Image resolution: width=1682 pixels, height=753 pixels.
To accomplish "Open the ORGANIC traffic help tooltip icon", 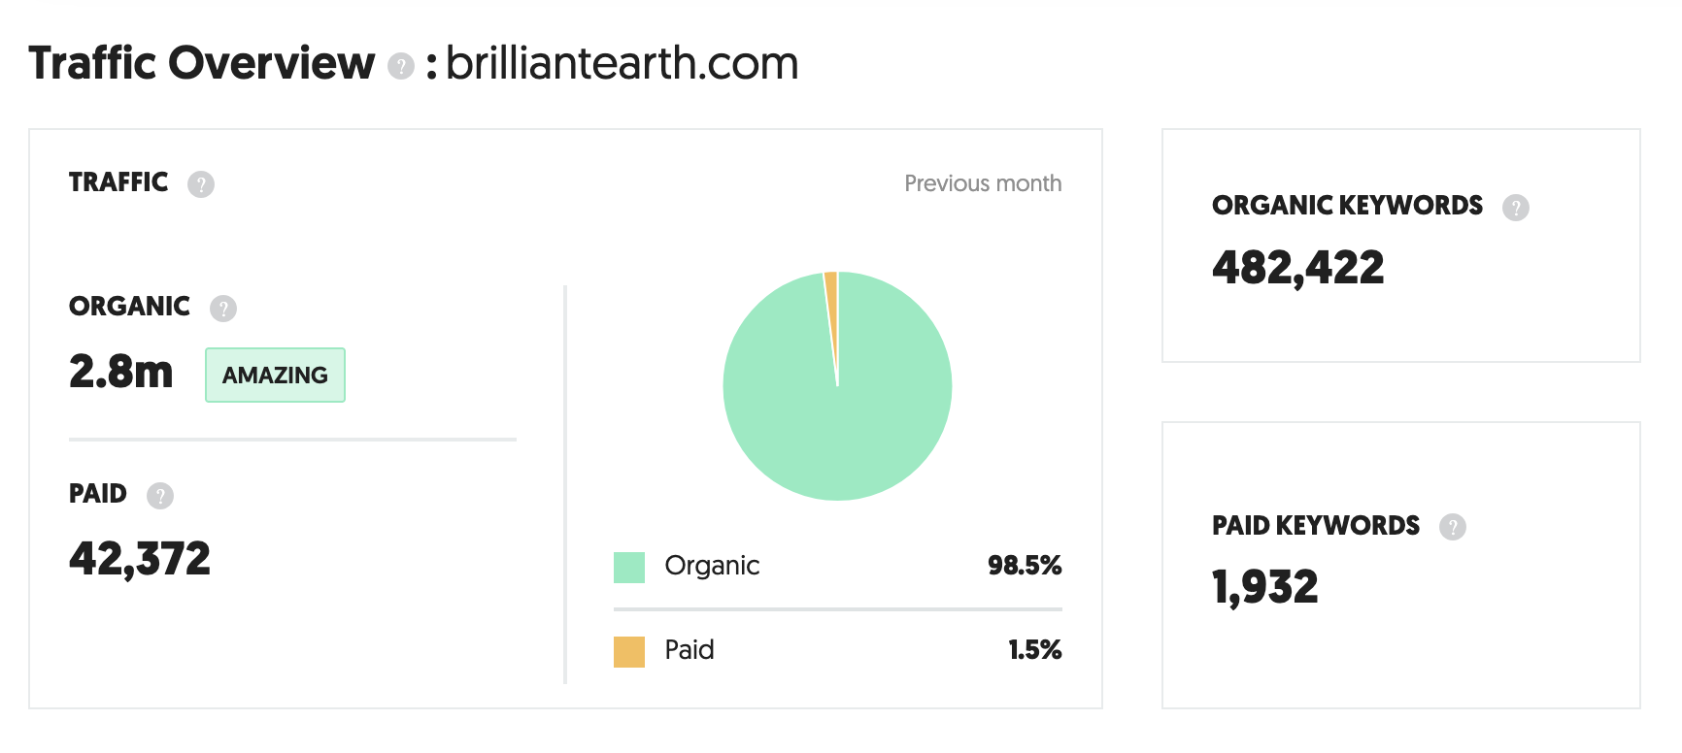I will [223, 309].
